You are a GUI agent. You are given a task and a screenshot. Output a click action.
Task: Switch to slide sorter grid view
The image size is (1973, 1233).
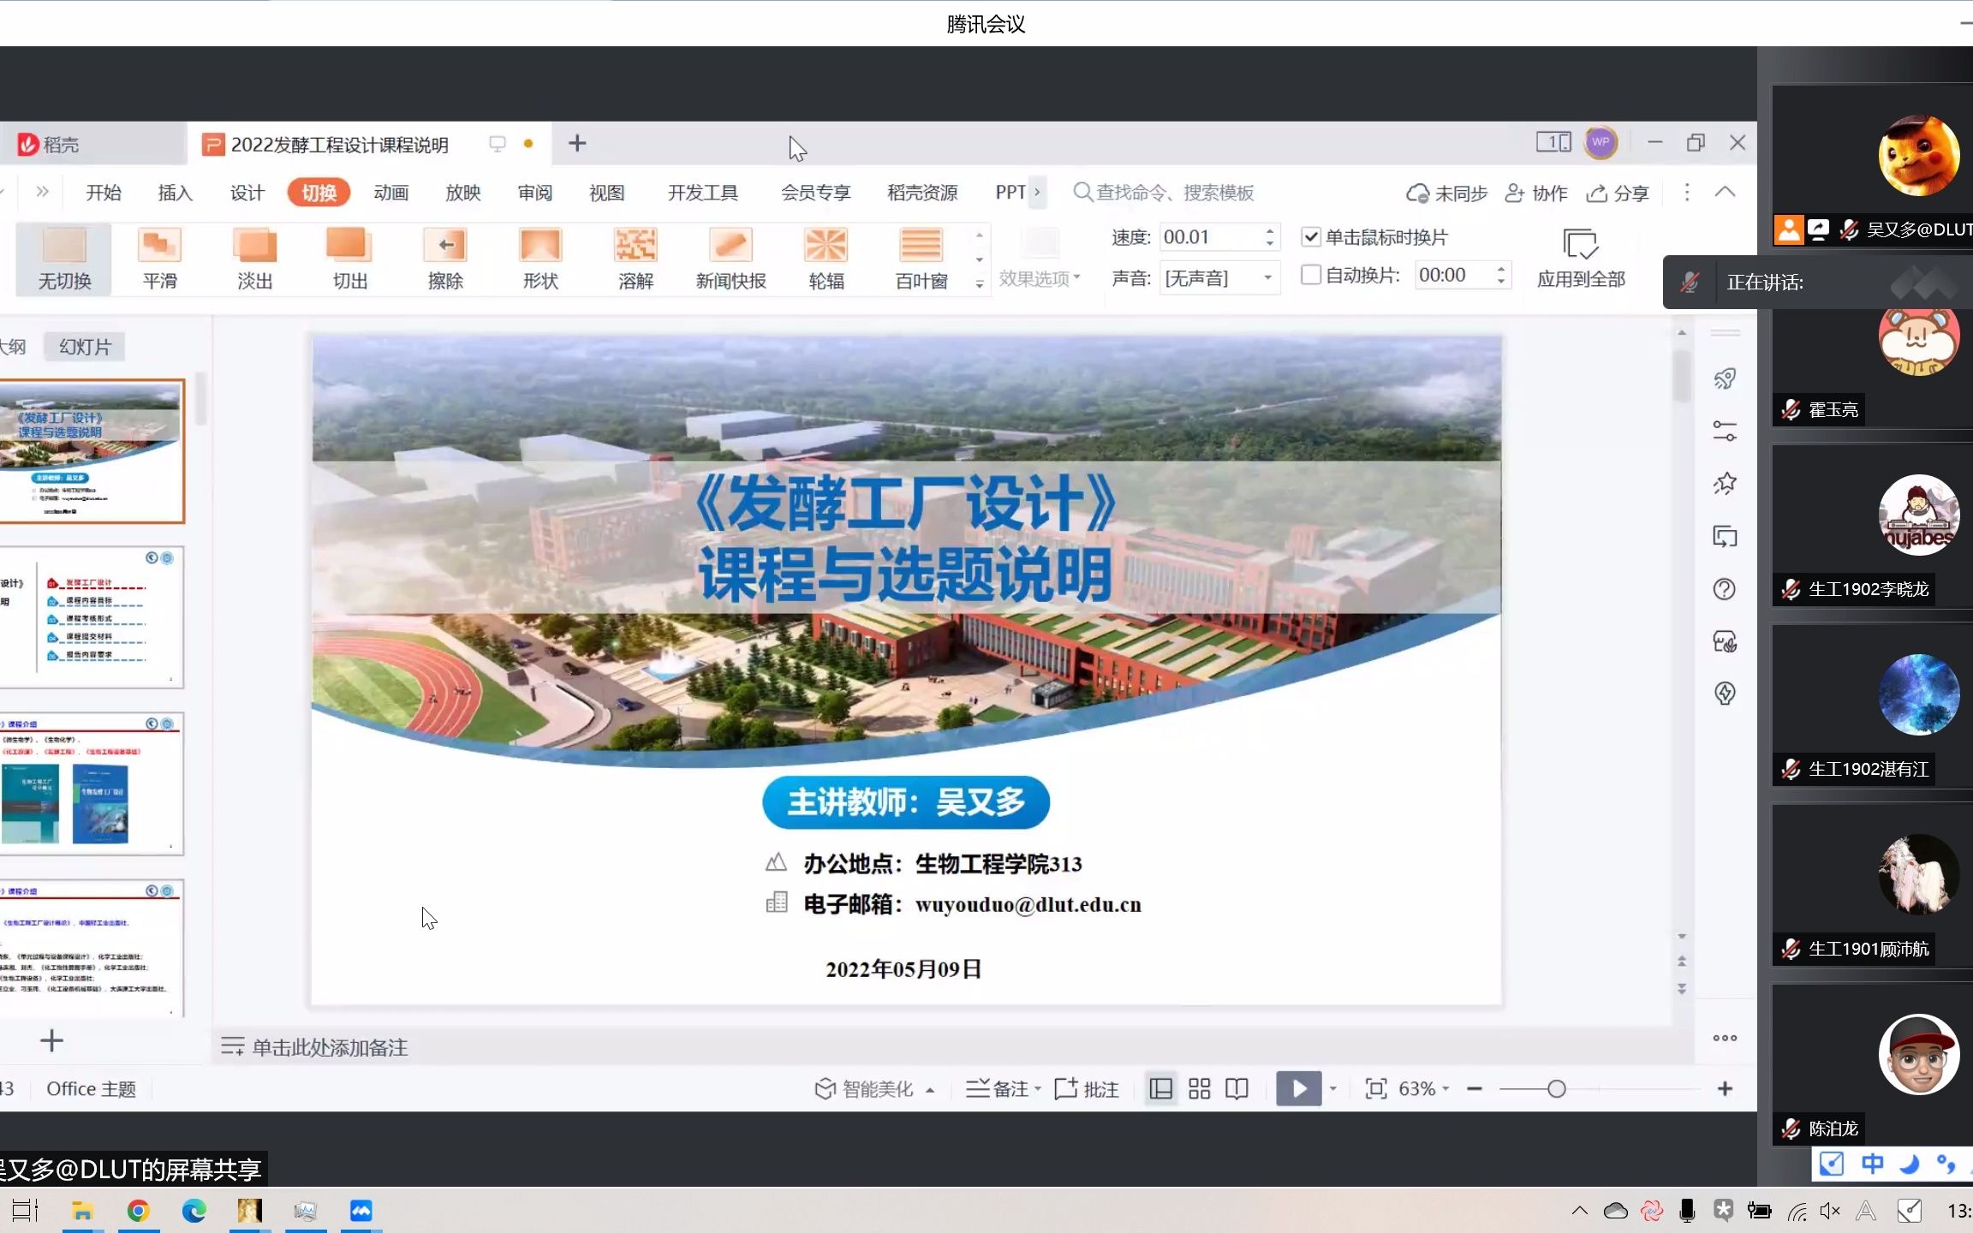[1199, 1088]
